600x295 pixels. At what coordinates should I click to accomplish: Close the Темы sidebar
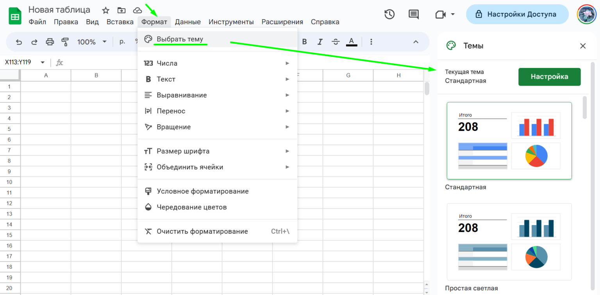(x=583, y=46)
